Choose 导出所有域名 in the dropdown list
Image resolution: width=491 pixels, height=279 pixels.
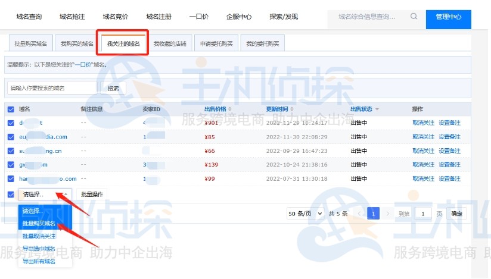coord(45,261)
